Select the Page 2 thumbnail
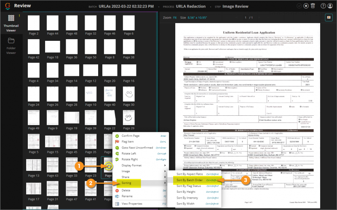This screenshot has width=337, height=210. 34,23
